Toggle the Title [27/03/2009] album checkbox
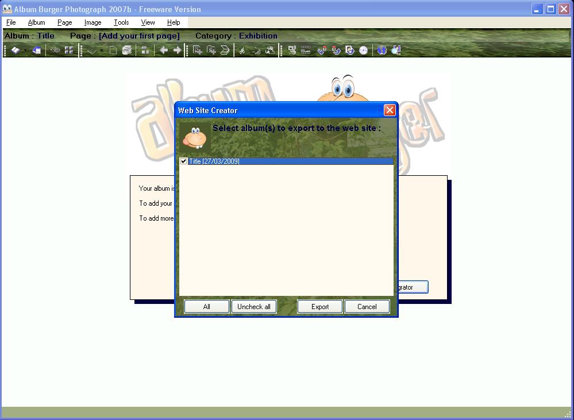574x420 pixels. tap(184, 161)
